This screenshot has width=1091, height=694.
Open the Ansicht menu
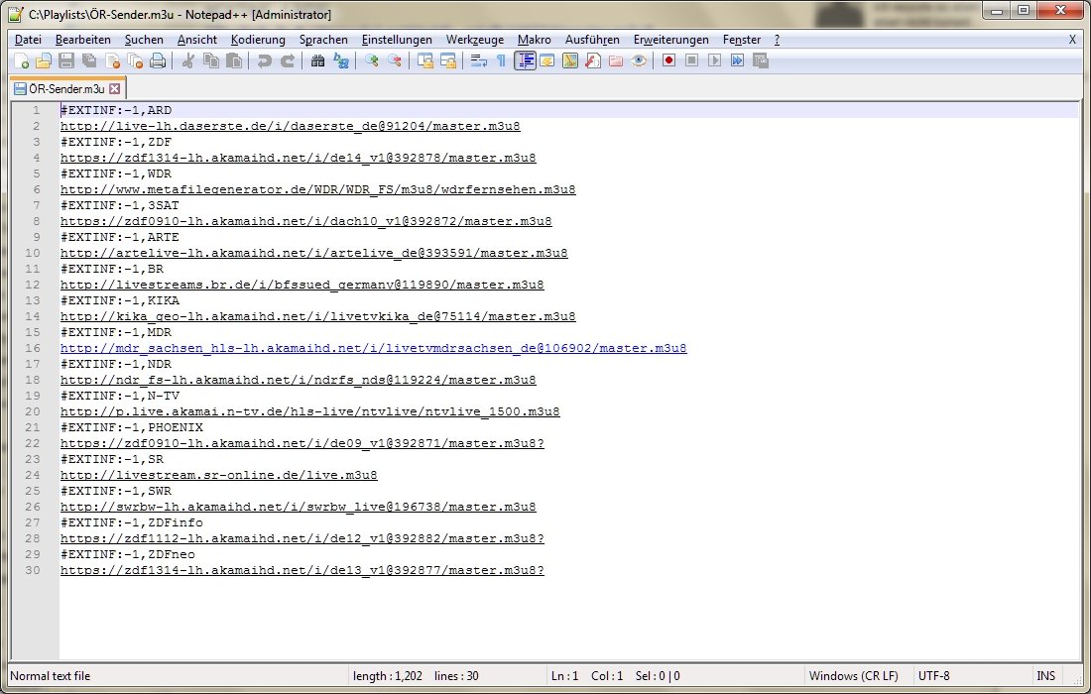point(197,40)
